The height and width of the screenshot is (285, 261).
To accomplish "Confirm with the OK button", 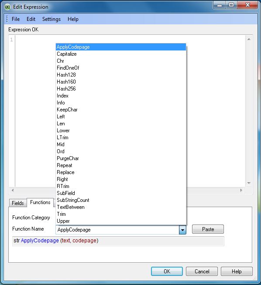I will (167, 272).
